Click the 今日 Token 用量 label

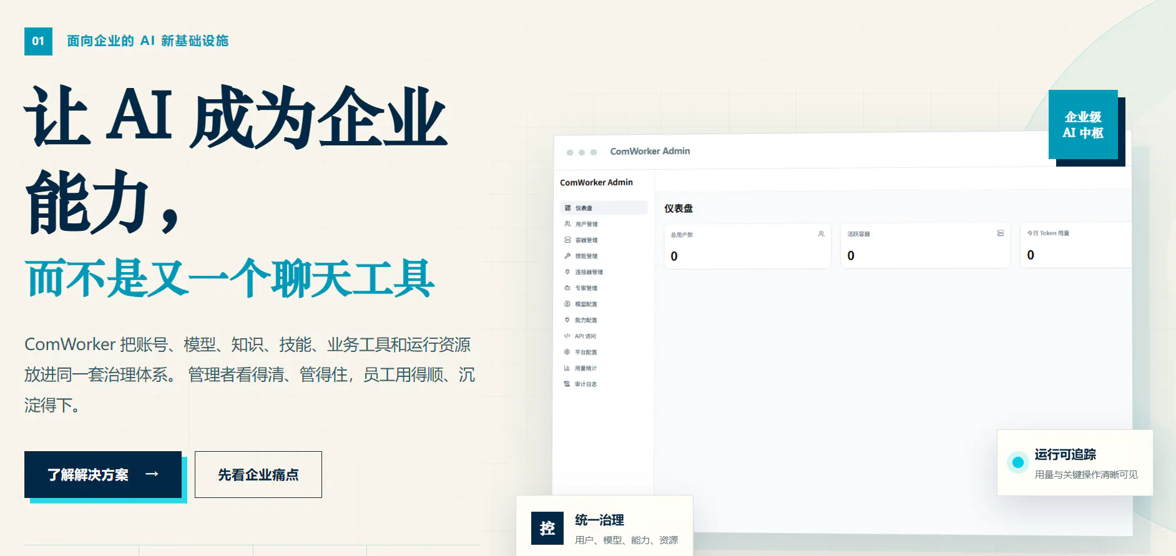pyautogui.click(x=1048, y=233)
